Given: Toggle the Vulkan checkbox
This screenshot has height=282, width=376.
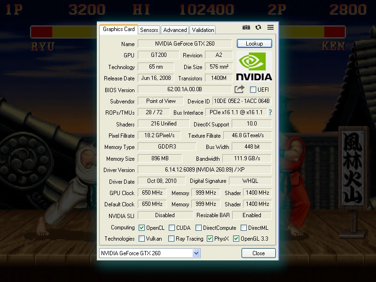Looking at the screenshot, I should tap(141, 239).
